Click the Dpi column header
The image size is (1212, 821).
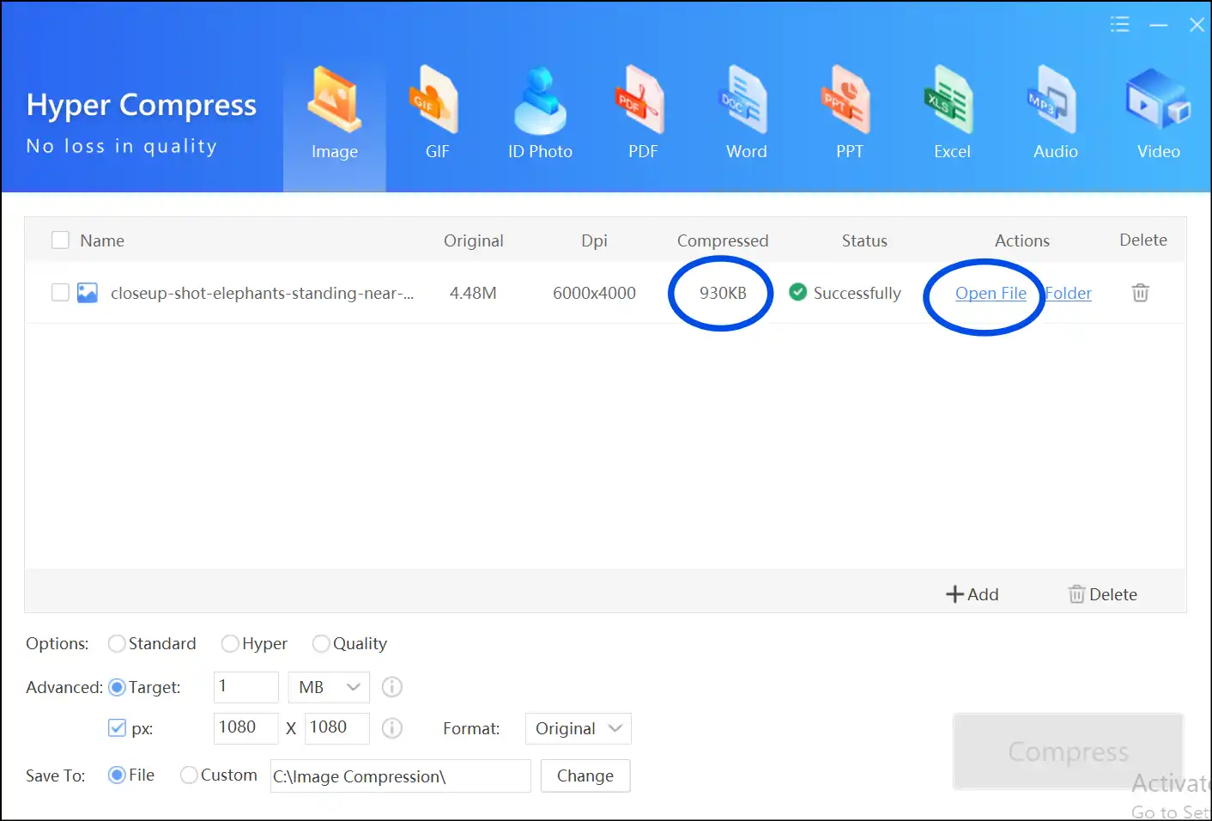pyautogui.click(x=594, y=240)
